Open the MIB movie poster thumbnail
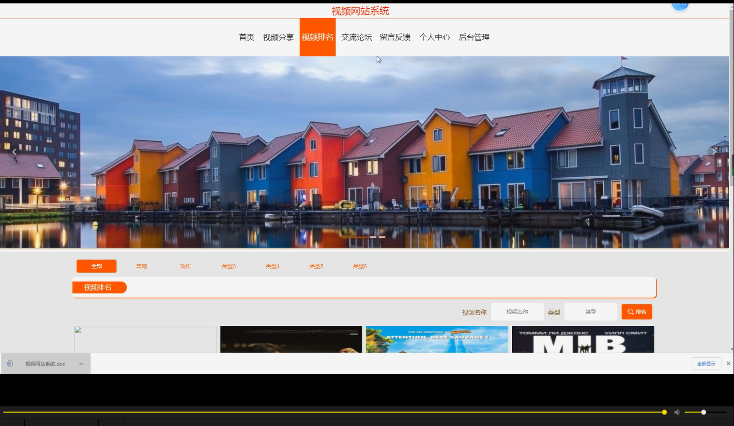 click(583, 339)
